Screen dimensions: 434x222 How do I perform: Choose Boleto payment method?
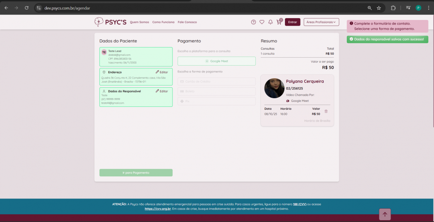(x=216, y=91)
